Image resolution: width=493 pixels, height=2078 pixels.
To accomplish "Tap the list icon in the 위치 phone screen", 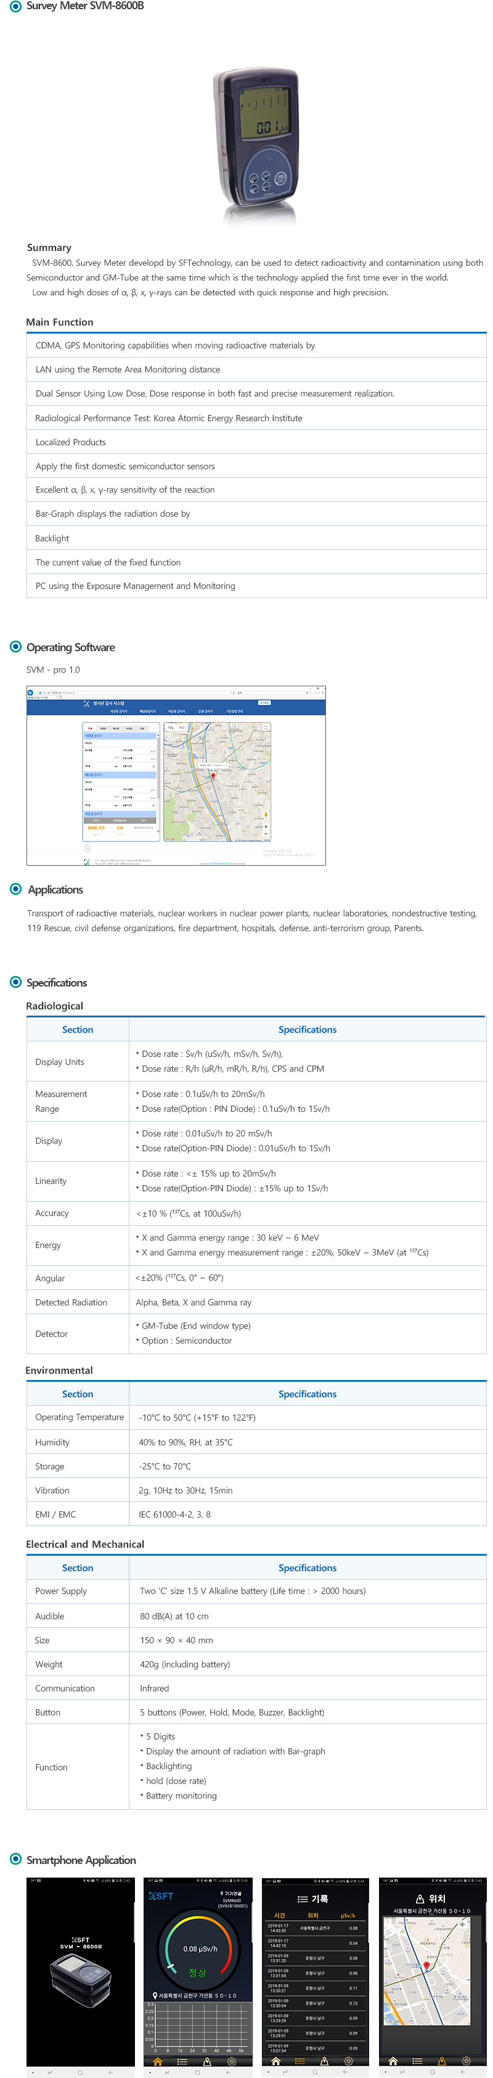I will [x=417, y=2061].
